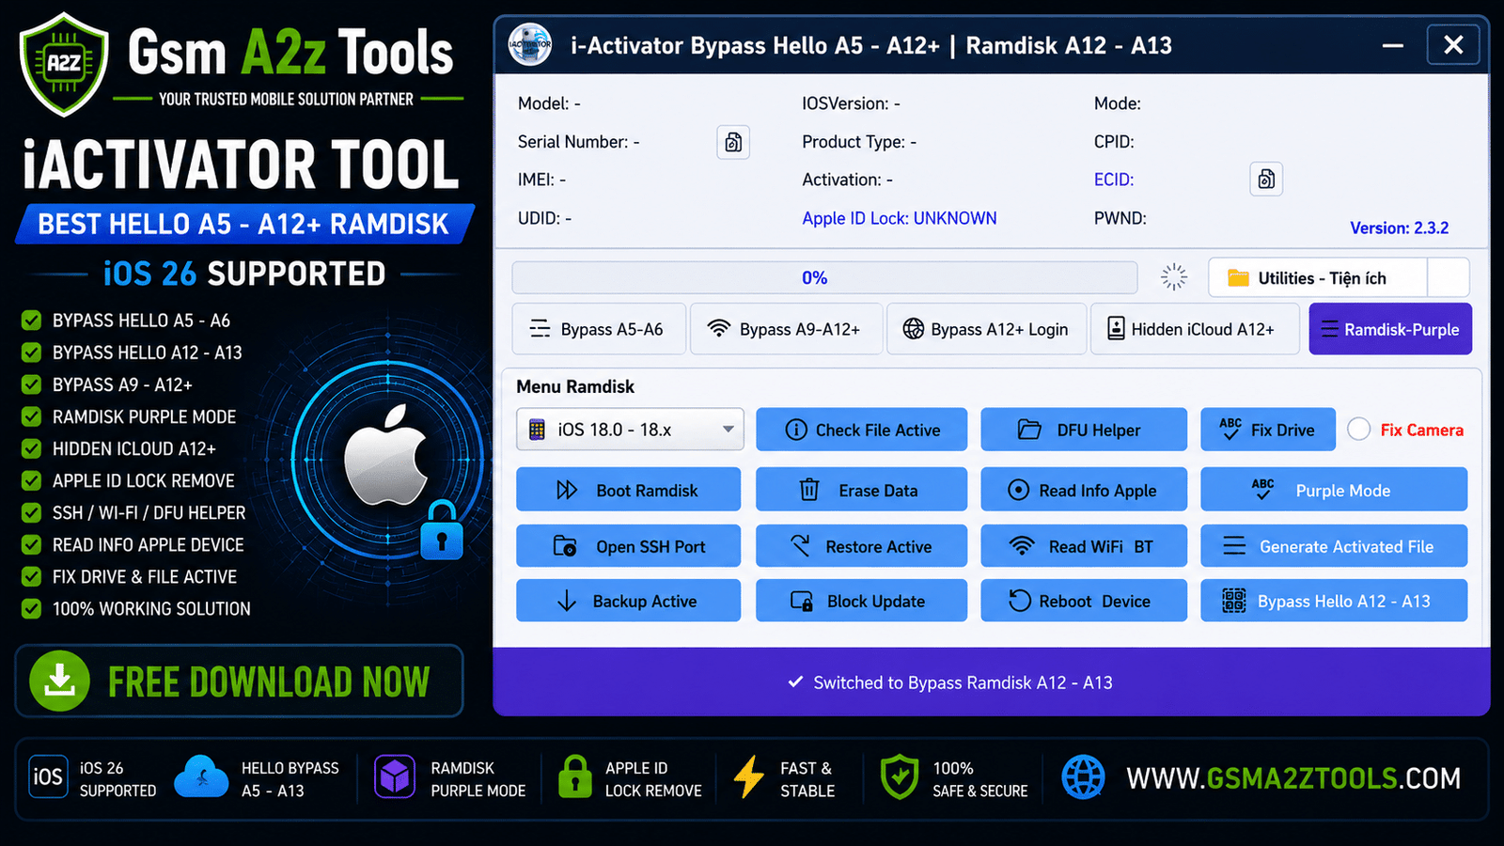Toggle the Fix Camera radio button
Image resolution: width=1504 pixels, height=846 pixels.
point(1358,429)
